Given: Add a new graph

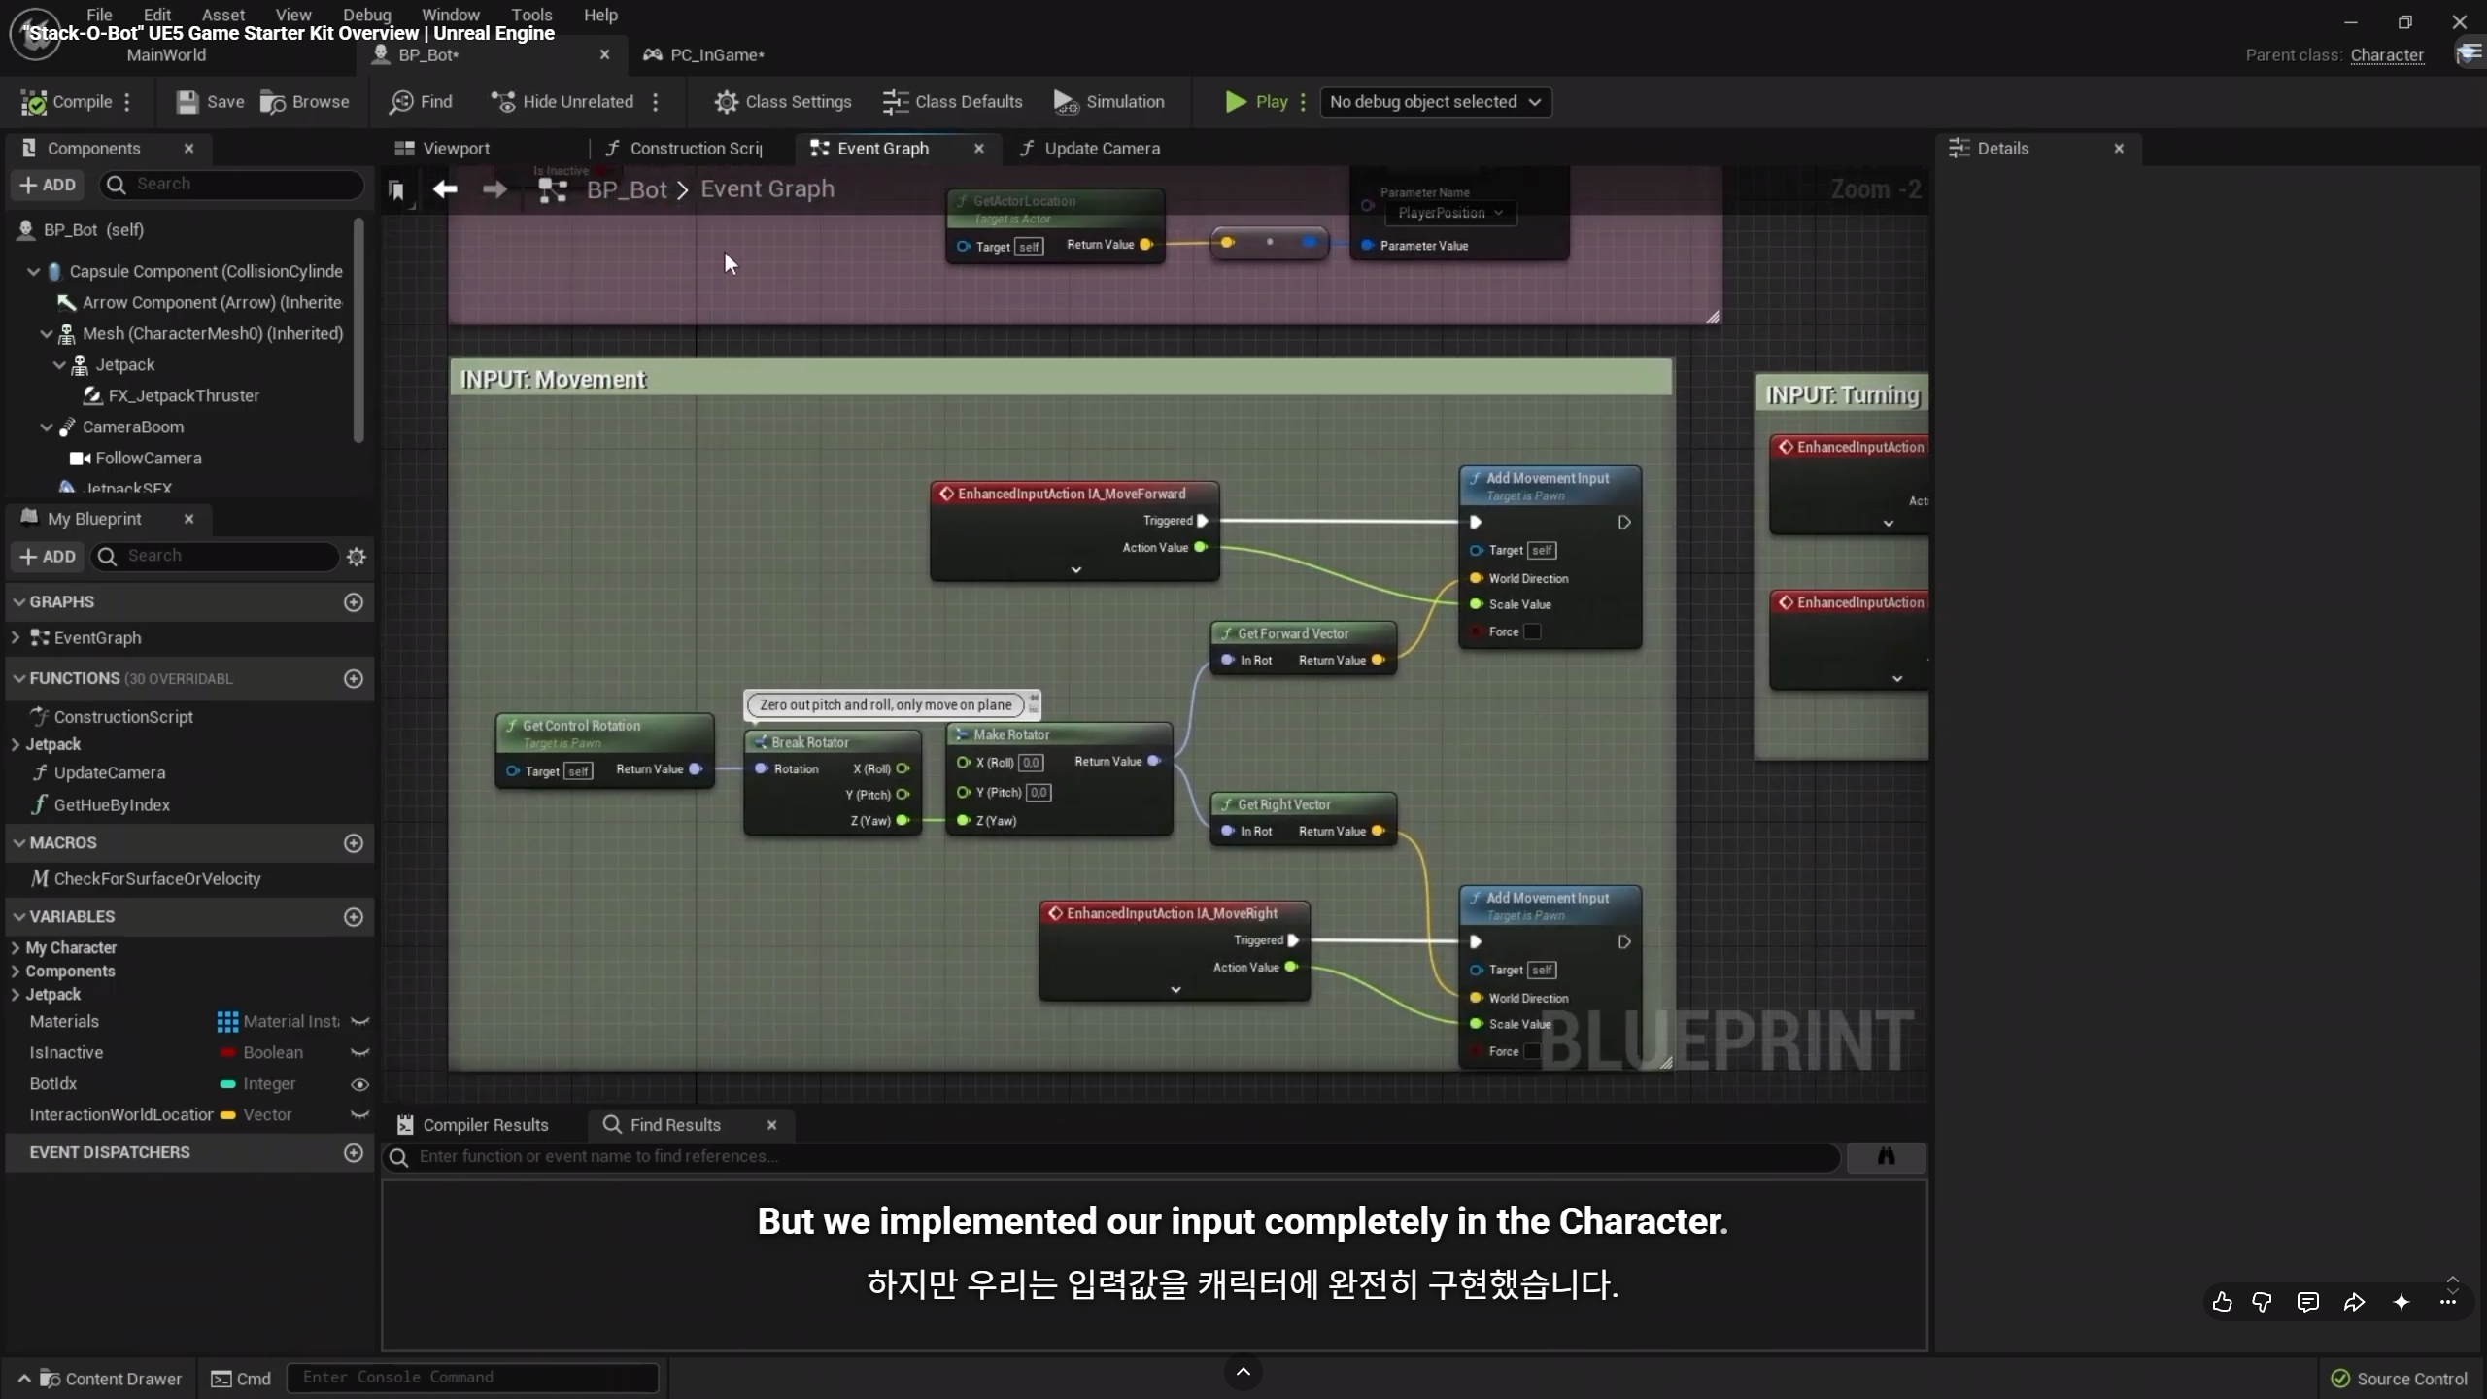Looking at the screenshot, I should 354,602.
